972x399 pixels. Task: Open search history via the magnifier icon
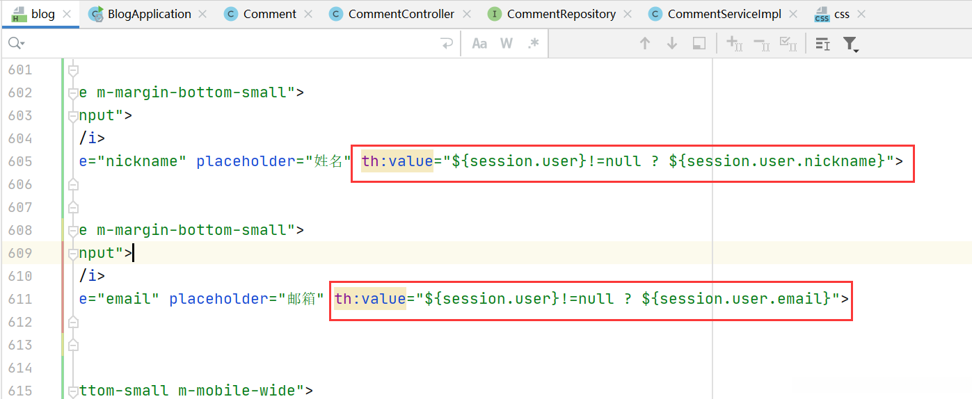point(16,44)
